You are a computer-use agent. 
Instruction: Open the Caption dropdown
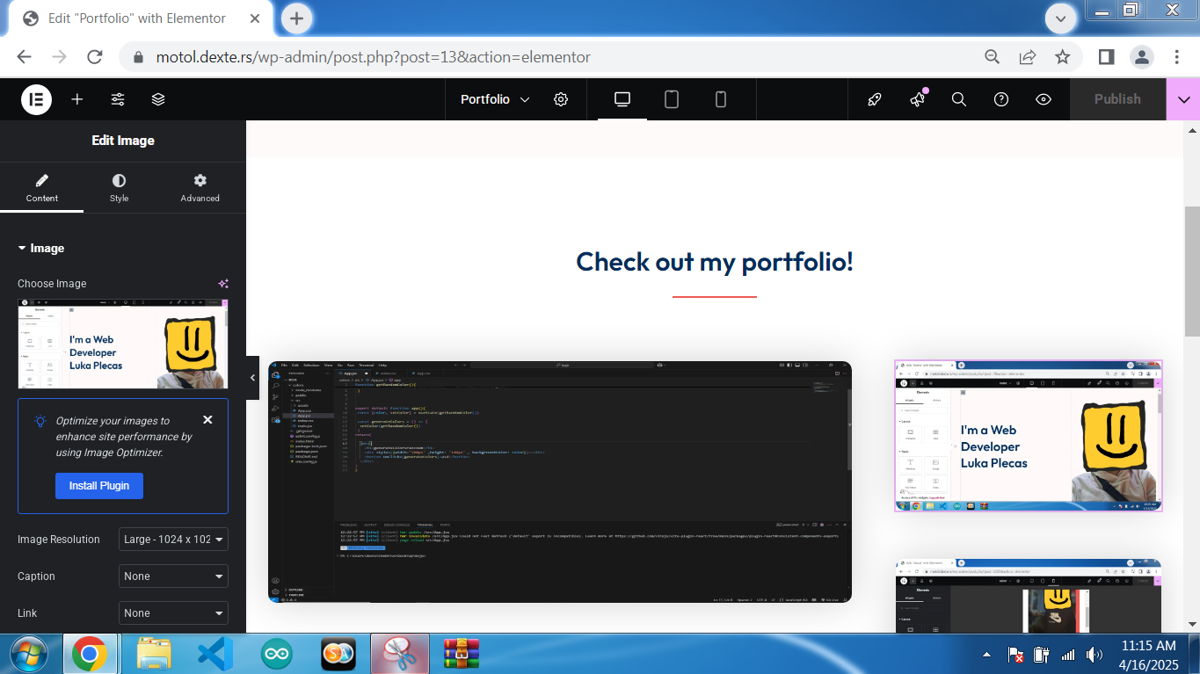(x=173, y=576)
